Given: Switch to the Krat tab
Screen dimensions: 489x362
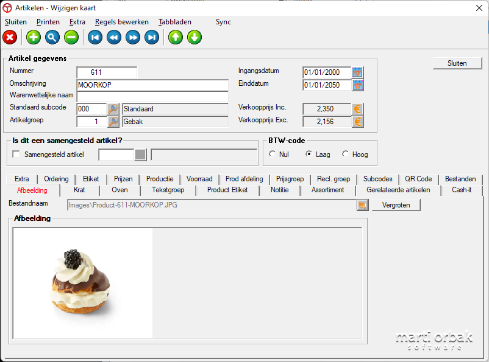Looking at the screenshot, I should coord(79,190).
